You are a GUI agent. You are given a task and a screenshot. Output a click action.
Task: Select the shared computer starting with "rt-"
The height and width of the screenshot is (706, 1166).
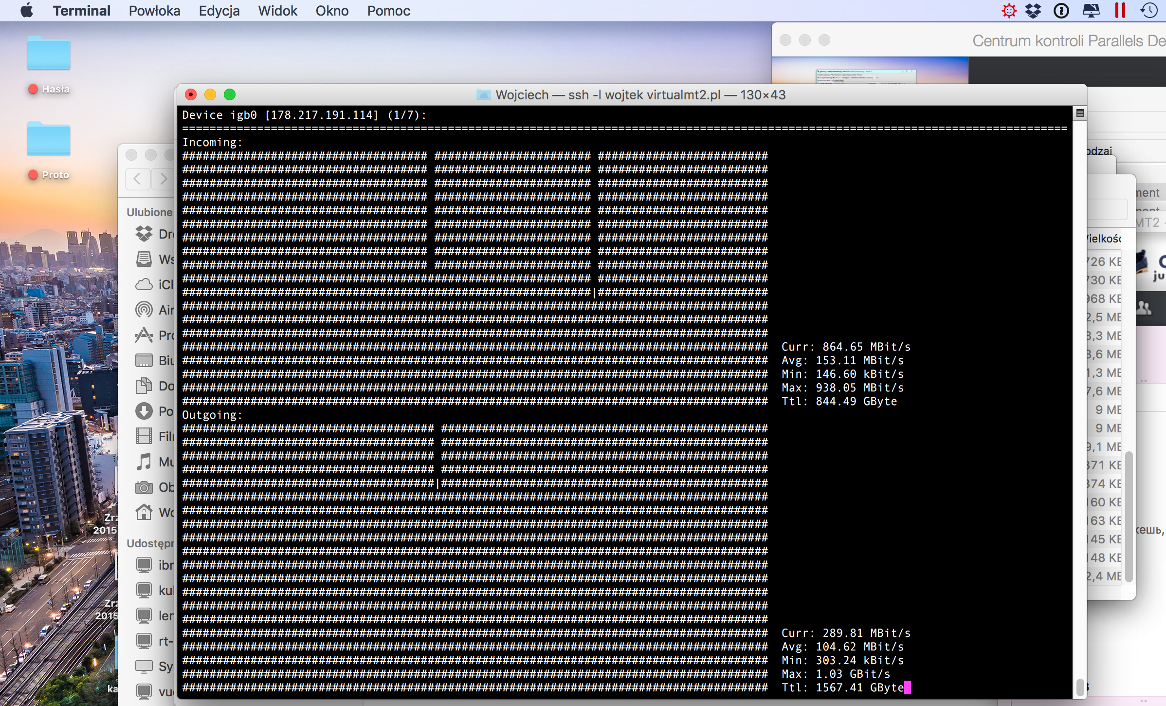(155, 641)
